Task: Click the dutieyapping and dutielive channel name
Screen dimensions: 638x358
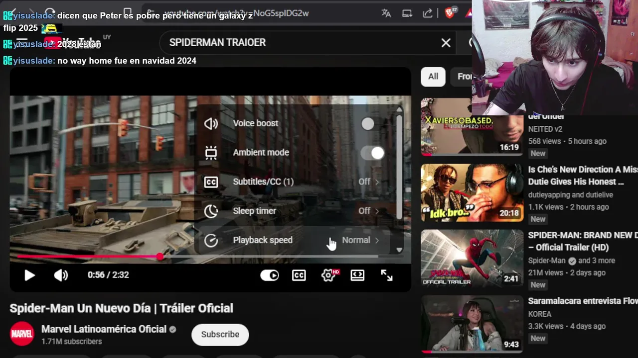Action: tap(571, 195)
